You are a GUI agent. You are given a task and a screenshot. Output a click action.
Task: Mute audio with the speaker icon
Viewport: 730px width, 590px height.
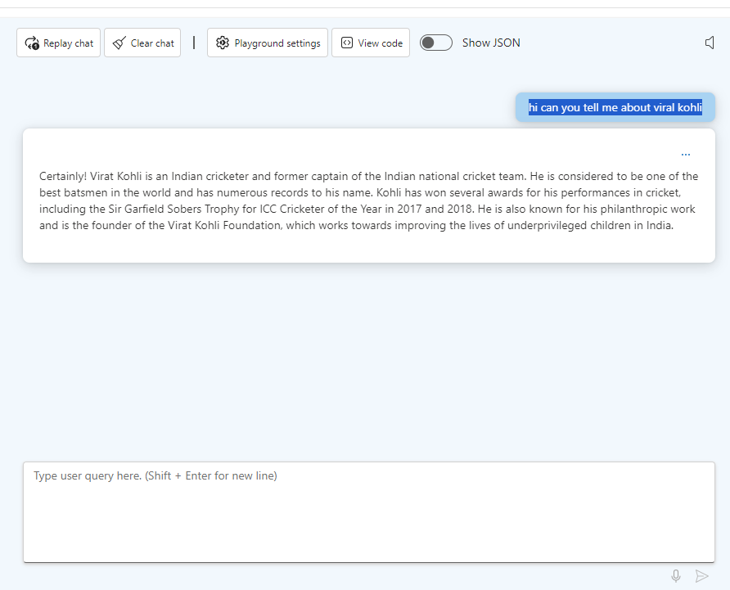710,43
